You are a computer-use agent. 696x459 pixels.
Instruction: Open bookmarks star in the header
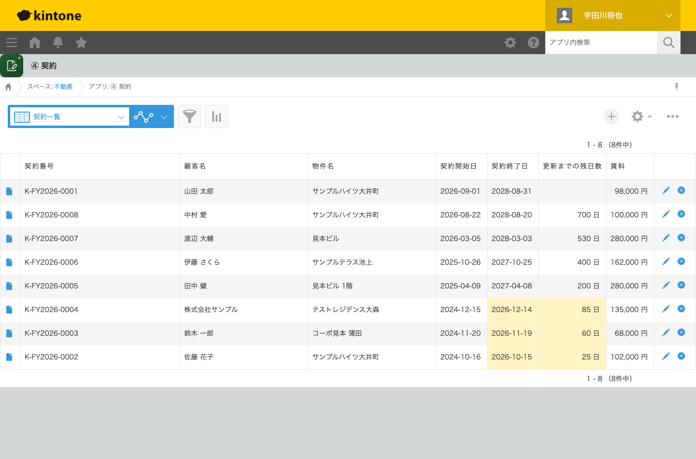81,43
